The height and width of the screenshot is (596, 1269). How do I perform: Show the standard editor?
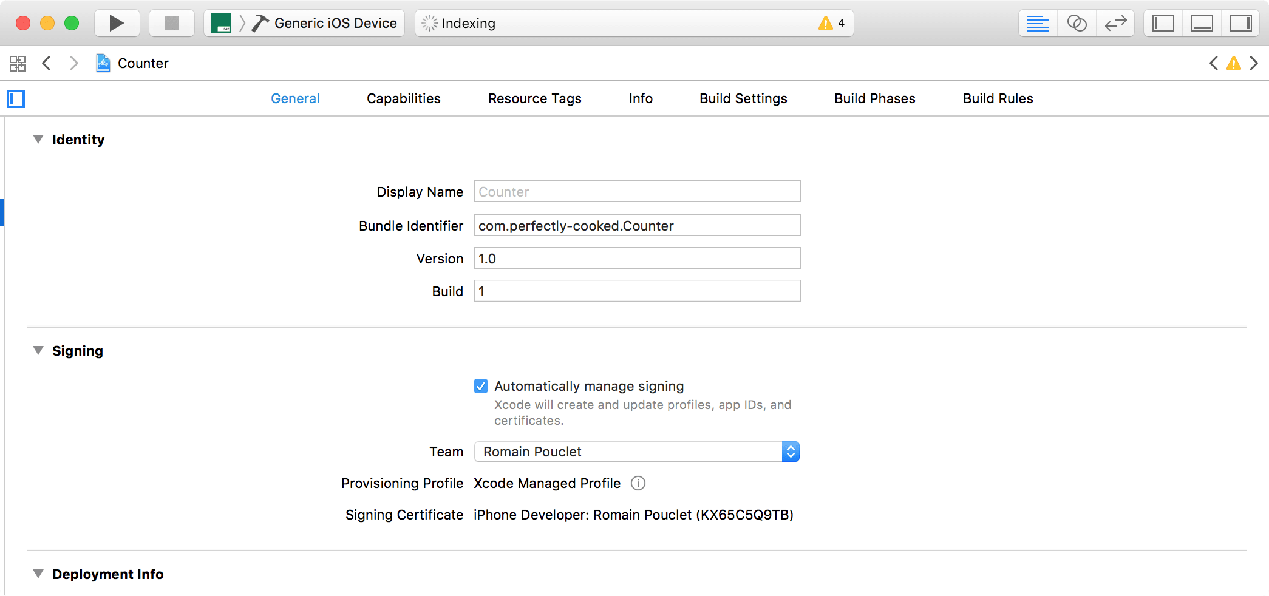click(1038, 24)
